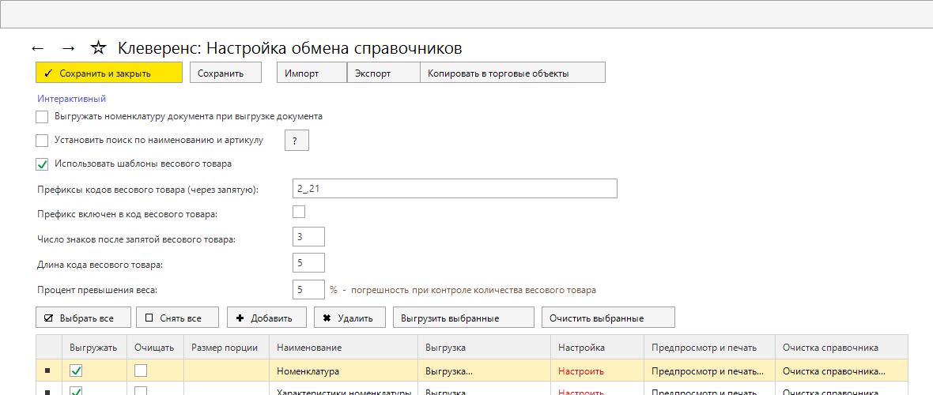Uncheck Выгружать for Номенклатура row
933x395 pixels.
(76, 371)
